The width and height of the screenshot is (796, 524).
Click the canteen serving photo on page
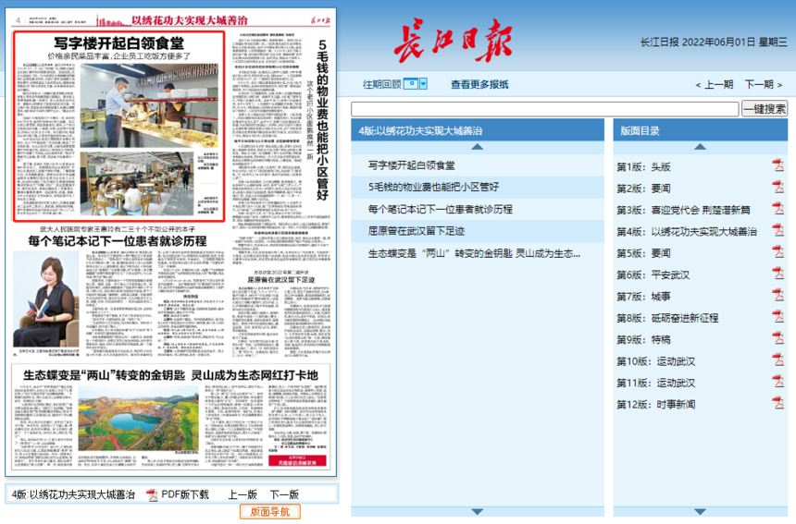[149, 105]
